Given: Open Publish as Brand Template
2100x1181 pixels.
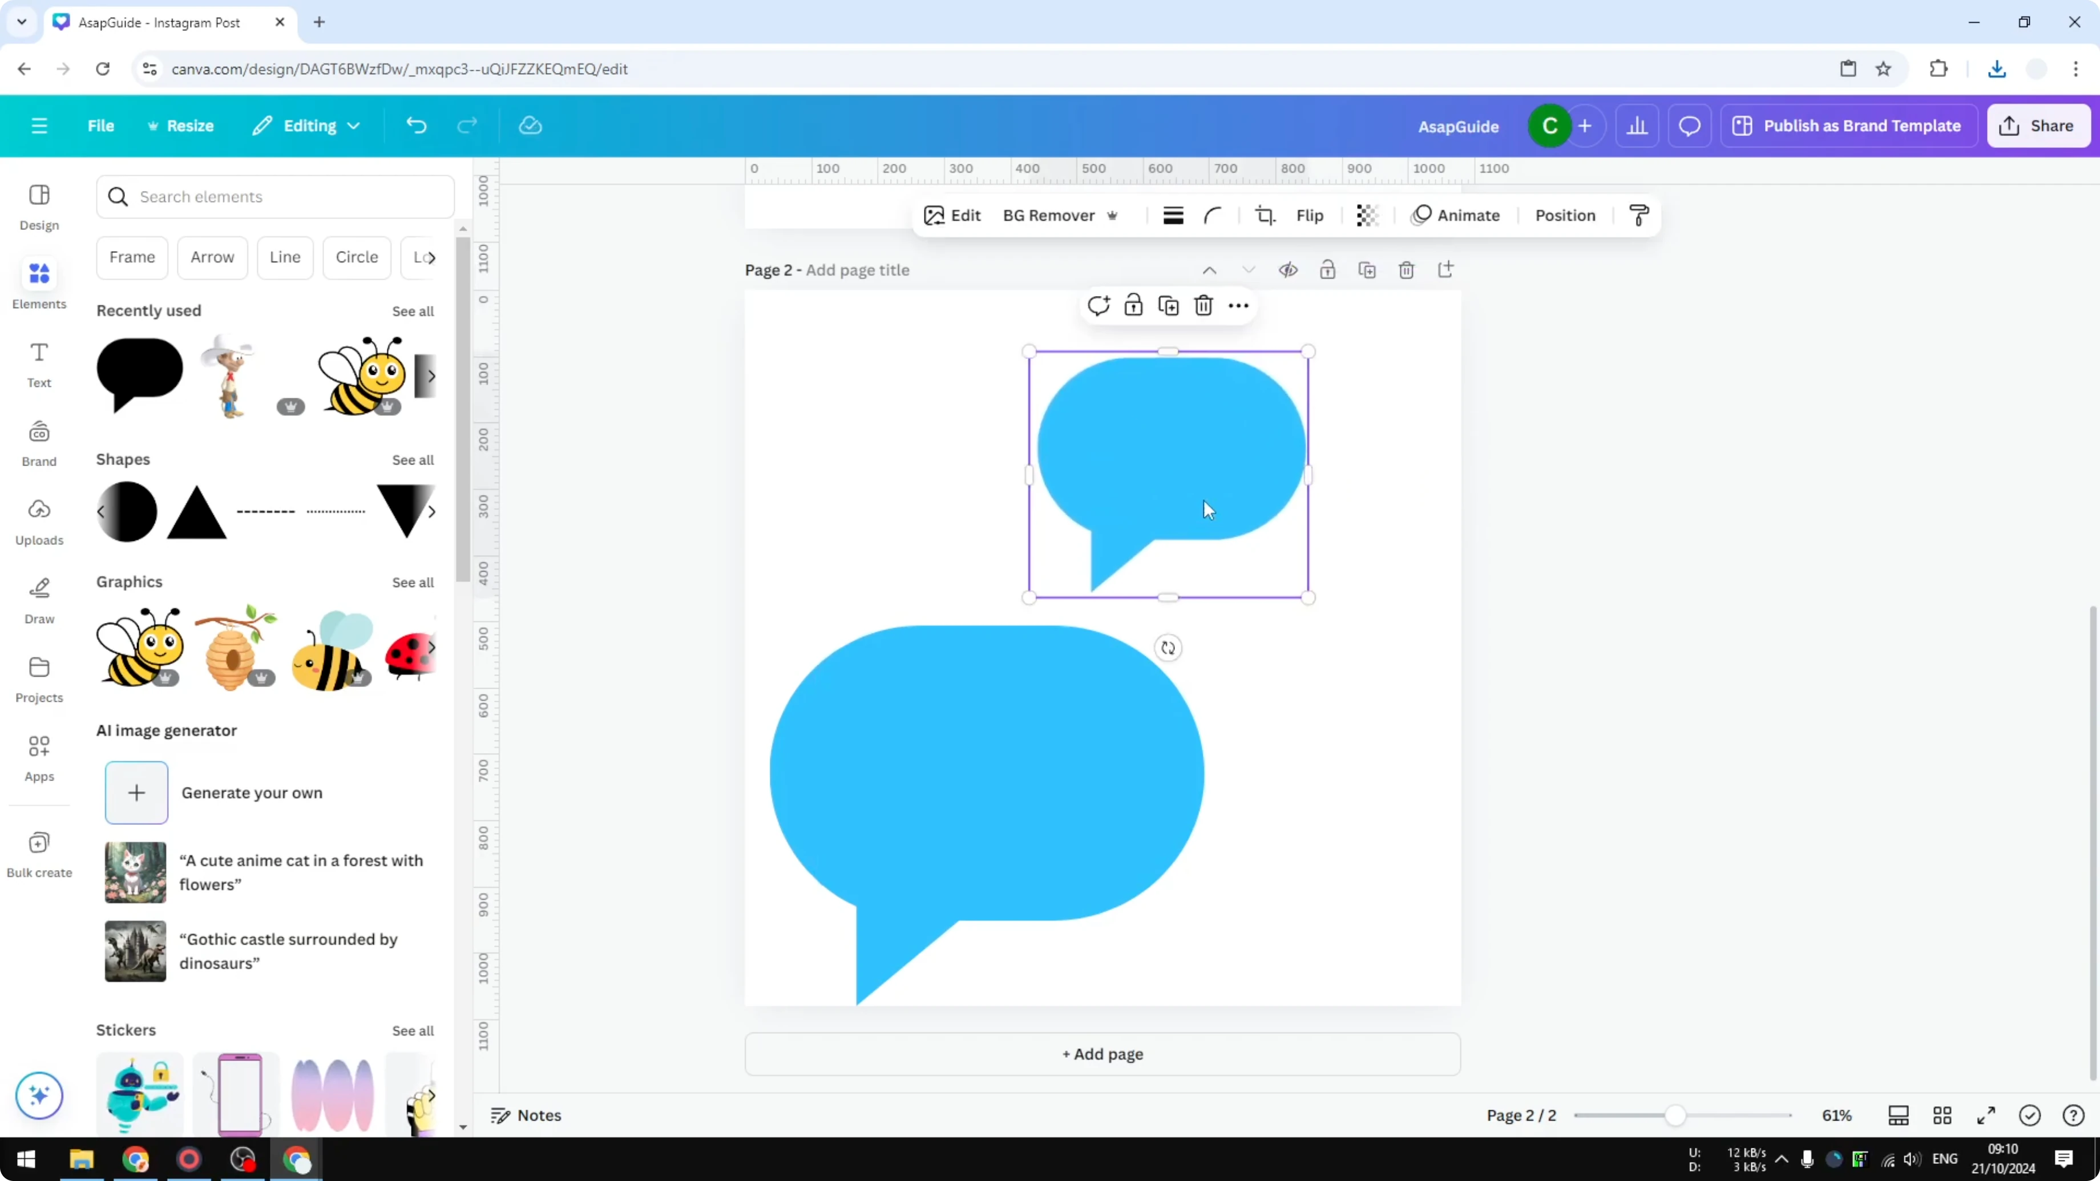Looking at the screenshot, I should coord(1848,126).
